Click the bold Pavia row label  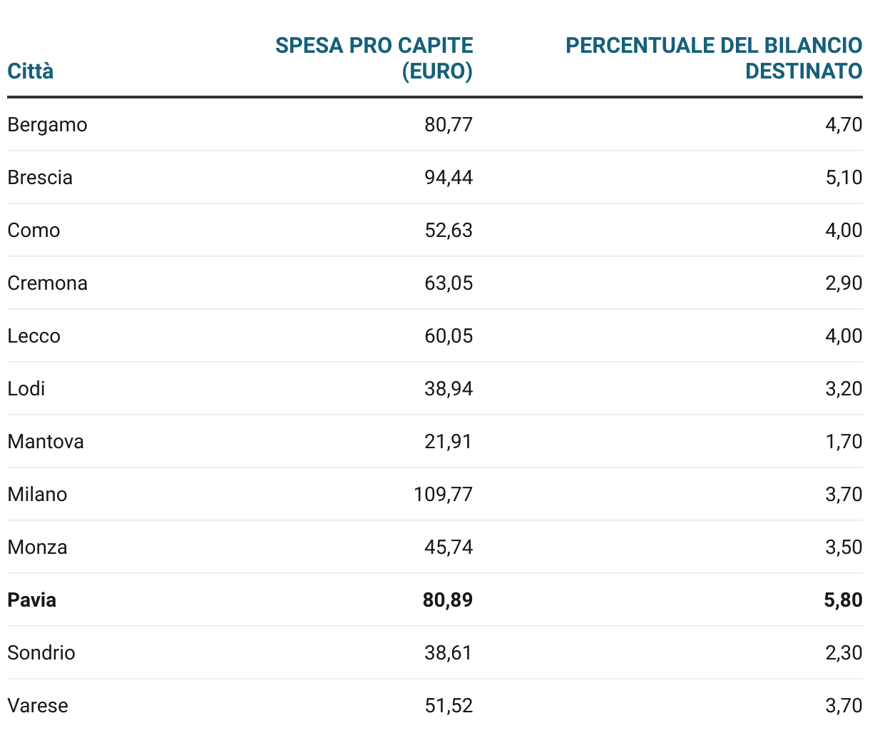(32, 600)
